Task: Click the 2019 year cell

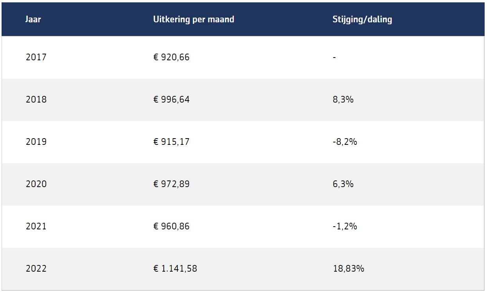Action: coord(36,142)
